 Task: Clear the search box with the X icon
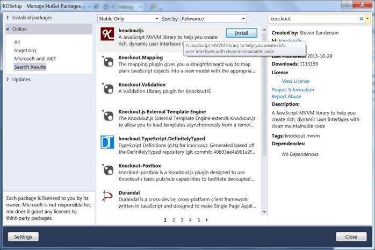click(362, 19)
